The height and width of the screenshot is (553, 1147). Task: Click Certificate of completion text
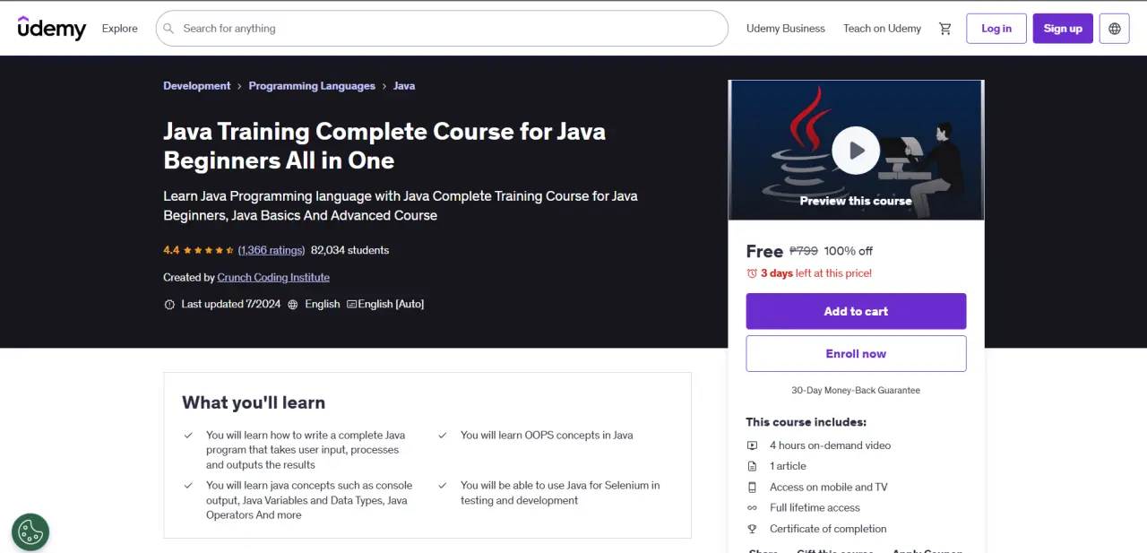(828, 529)
